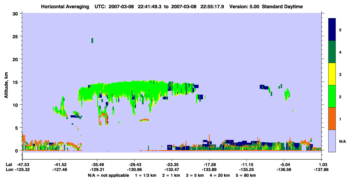
Task: Click the latitude value -17.26
Action: click(209, 165)
